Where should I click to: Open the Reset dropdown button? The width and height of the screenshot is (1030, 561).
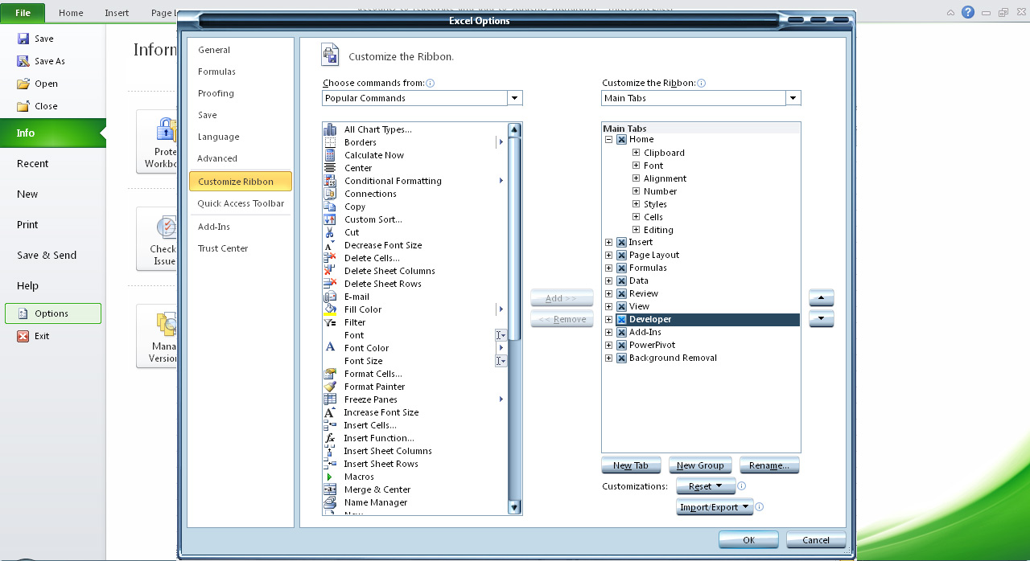pyautogui.click(x=706, y=486)
